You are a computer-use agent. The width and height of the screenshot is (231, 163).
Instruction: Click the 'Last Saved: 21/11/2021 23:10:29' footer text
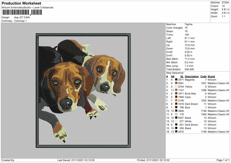(76, 160)
